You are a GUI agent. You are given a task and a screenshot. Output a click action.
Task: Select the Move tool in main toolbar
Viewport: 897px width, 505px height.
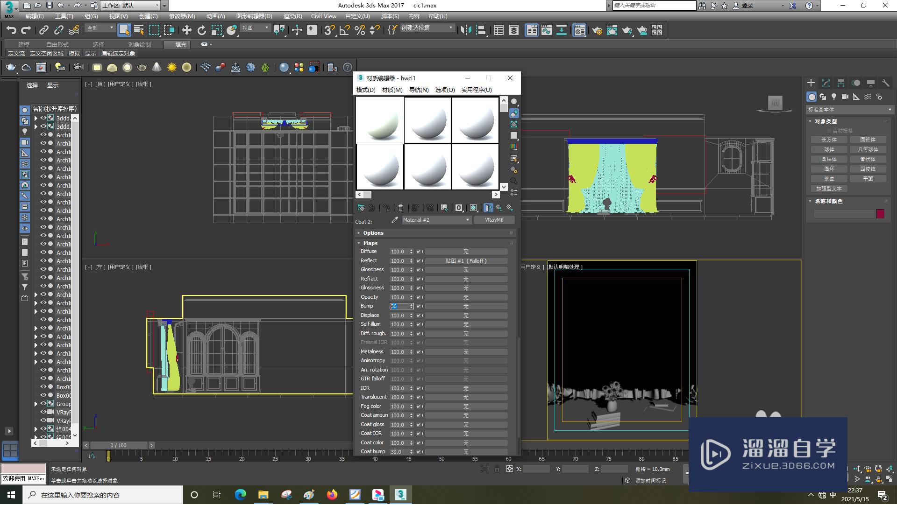coord(186,30)
